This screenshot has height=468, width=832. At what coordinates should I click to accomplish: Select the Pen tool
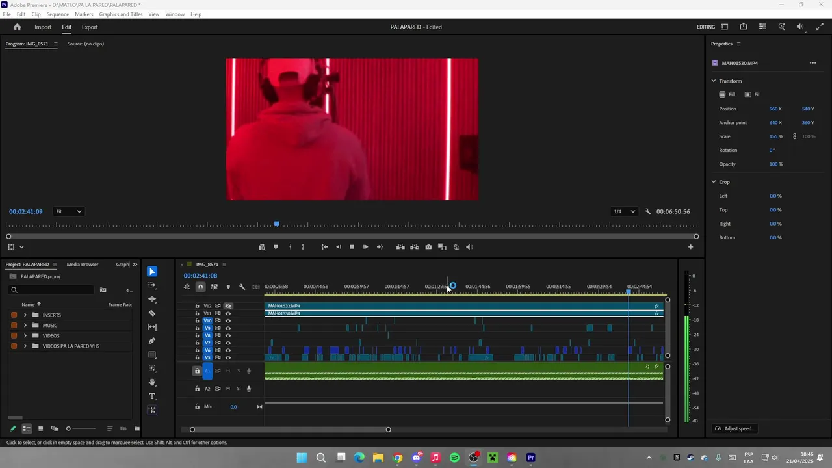[152, 341]
